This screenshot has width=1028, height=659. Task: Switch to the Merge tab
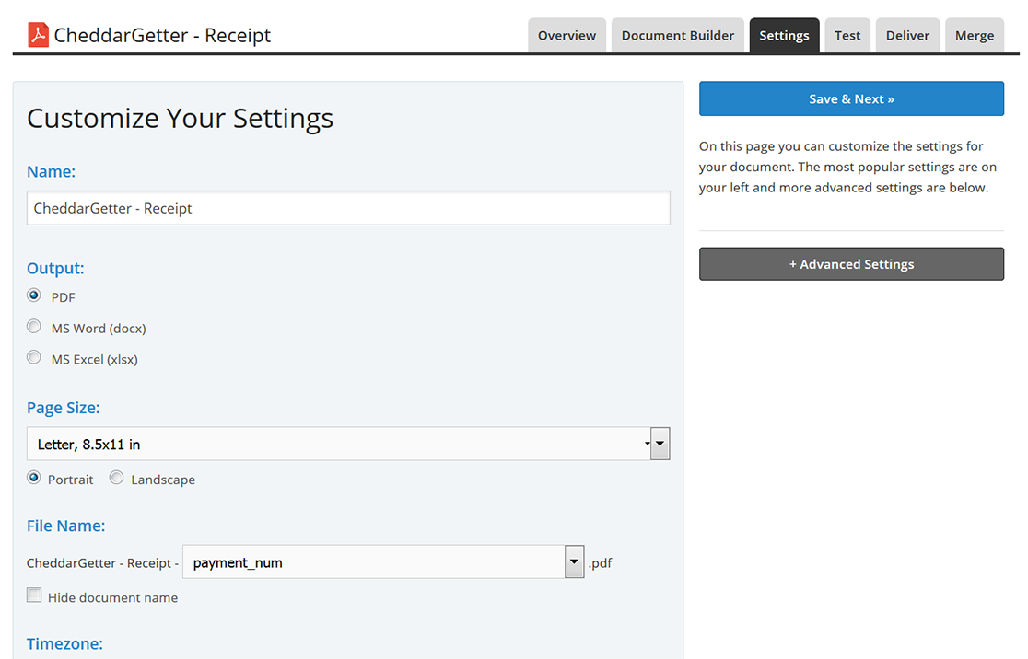click(x=974, y=36)
